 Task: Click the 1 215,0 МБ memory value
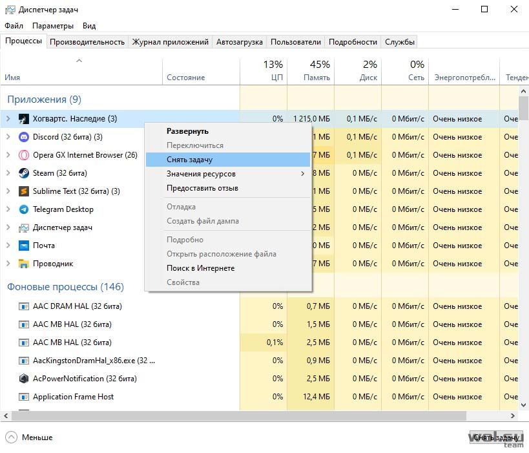[x=311, y=119]
